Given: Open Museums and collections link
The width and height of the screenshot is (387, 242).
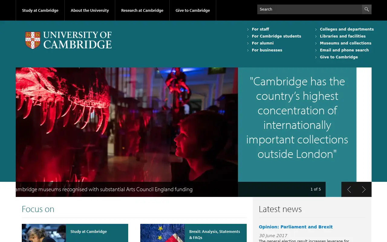Looking at the screenshot, I should [346, 43].
